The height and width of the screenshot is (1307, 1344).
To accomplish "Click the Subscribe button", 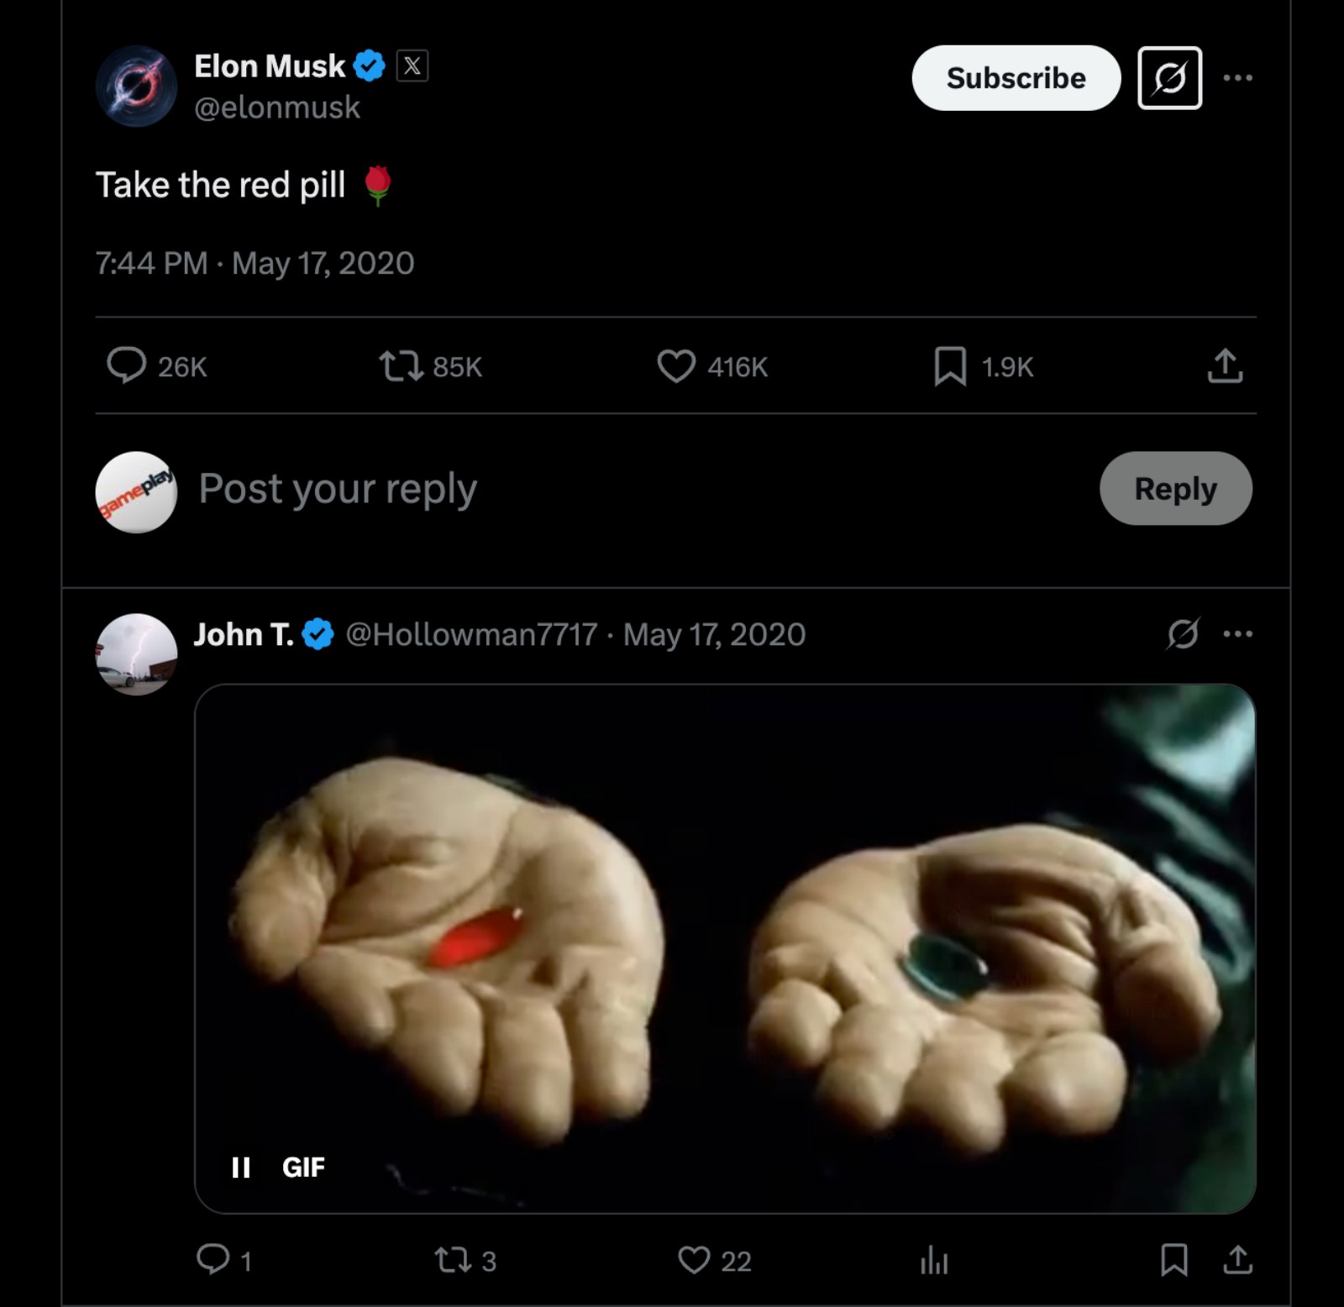I will (x=1016, y=78).
